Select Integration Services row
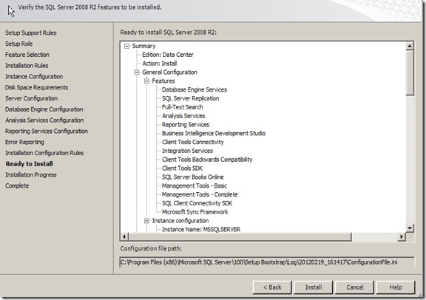This screenshot has width=426, height=300. pos(187,151)
